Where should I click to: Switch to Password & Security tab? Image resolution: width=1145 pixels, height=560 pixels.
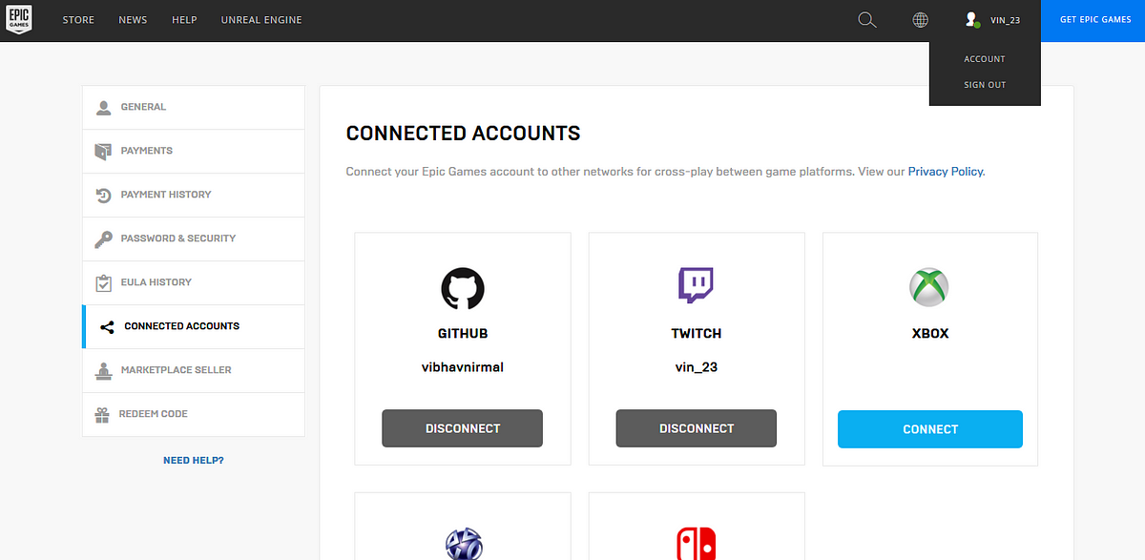(194, 239)
